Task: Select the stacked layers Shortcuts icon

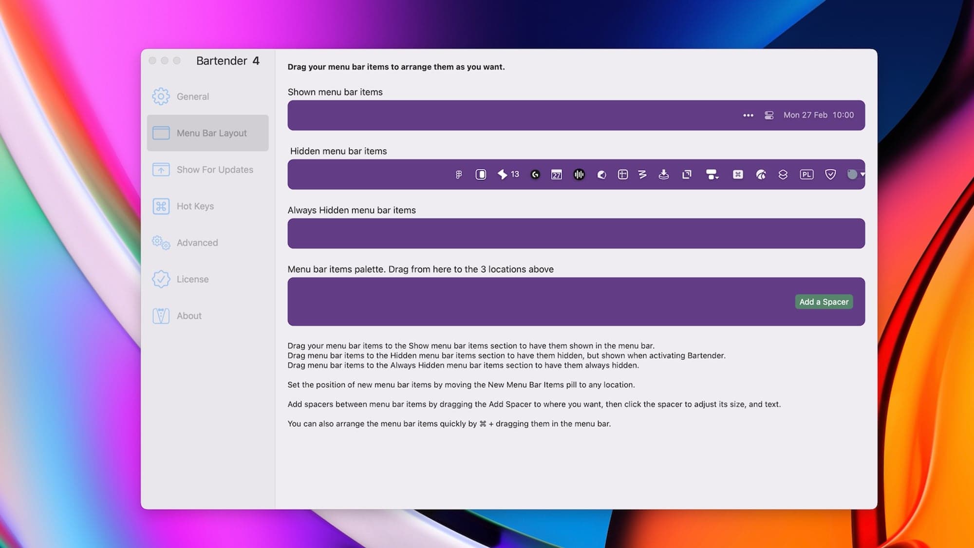Action: (x=783, y=174)
